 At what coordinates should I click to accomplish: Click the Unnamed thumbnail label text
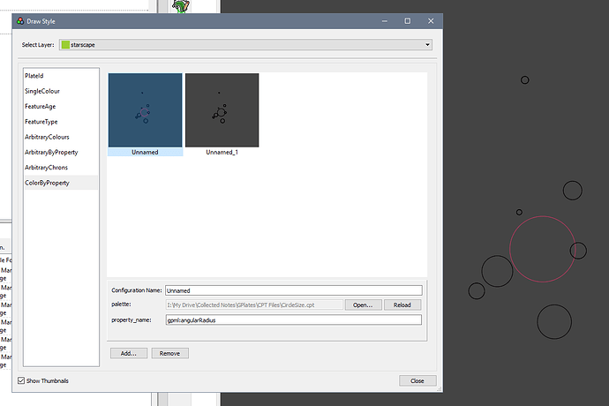point(145,153)
